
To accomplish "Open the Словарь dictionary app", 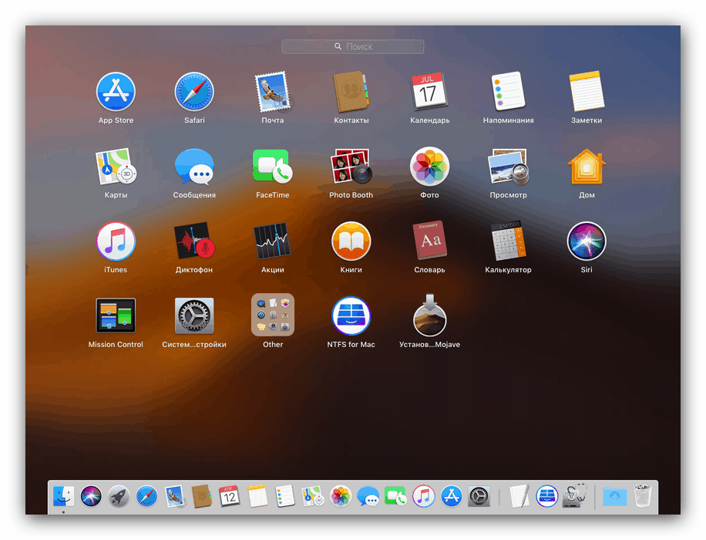I will pos(429,241).
